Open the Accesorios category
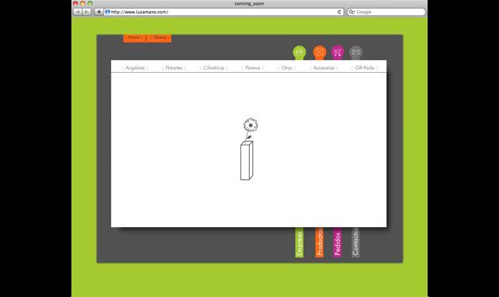Viewport: 499px width, 297px height. [x=324, y=67]
